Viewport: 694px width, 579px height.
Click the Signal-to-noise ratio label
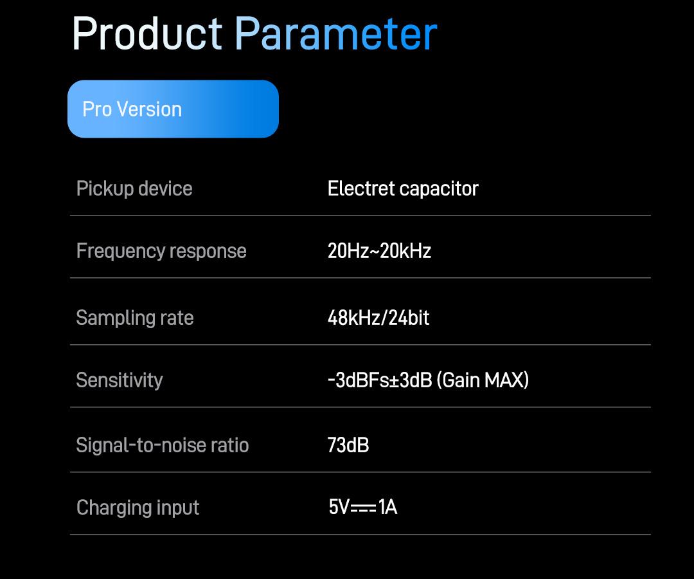(163, 445)
